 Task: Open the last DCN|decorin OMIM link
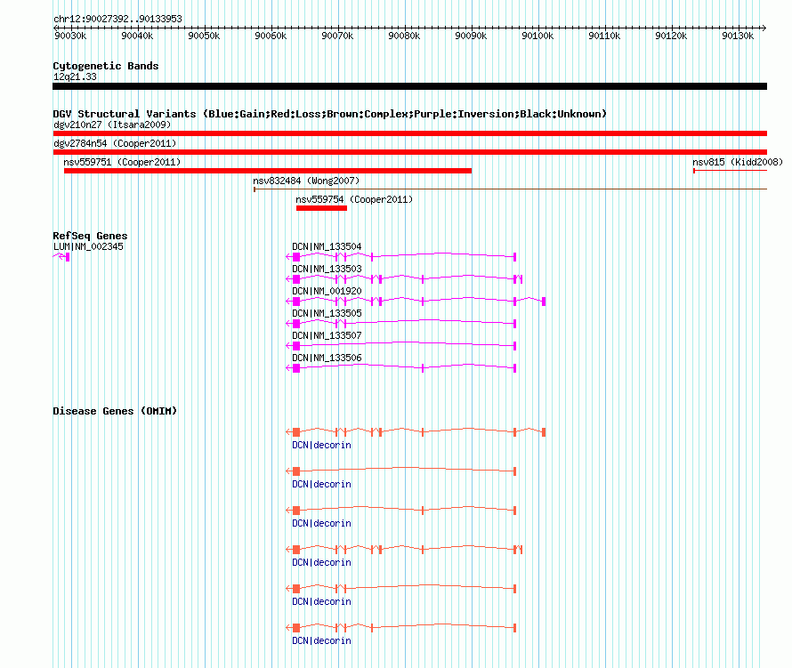tap(321, 640)
